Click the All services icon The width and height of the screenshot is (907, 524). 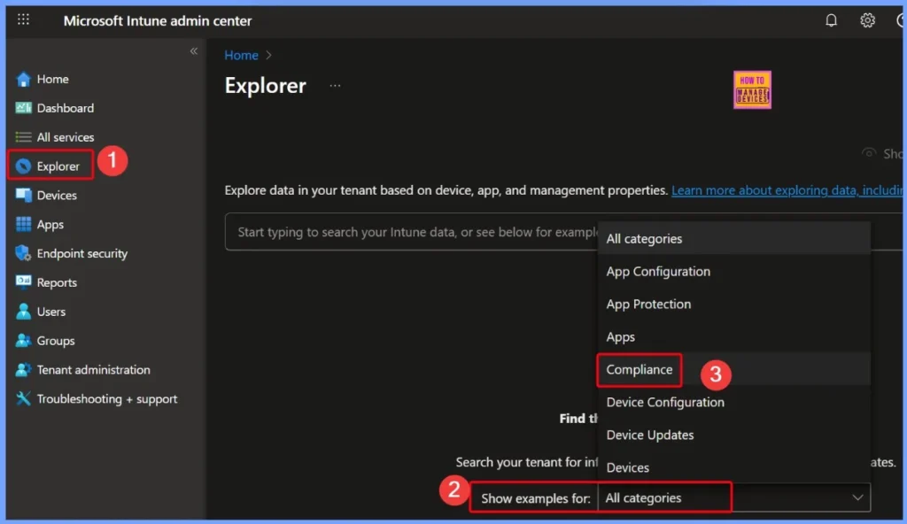23,137
